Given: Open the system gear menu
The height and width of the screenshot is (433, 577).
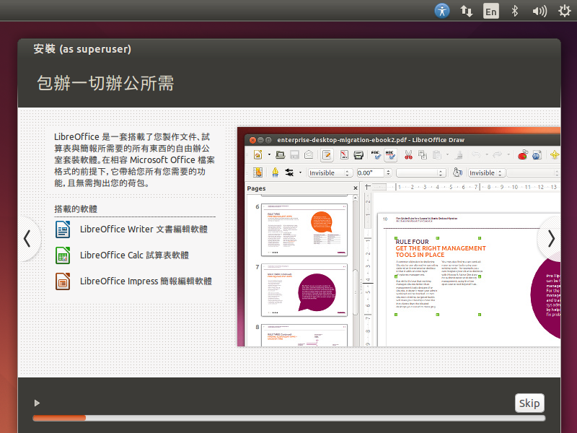Looking at the screenshot, I should [x=565, y=11].
